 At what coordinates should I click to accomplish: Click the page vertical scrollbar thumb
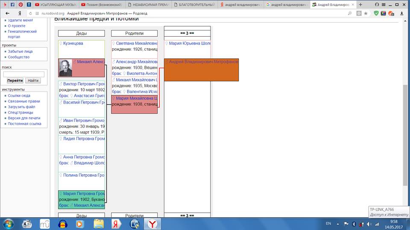tap(405, 134)
